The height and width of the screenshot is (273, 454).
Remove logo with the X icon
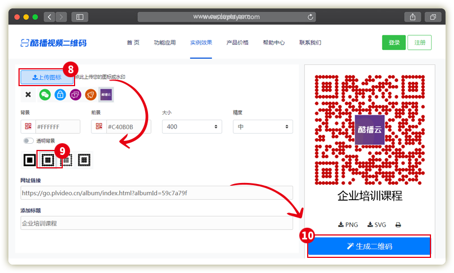pos(28,95)
